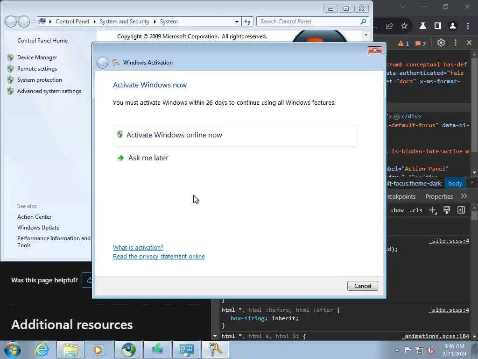Open DevTools more options menu
This screenshot has height=359, width=478.
[x=456, y=43]
